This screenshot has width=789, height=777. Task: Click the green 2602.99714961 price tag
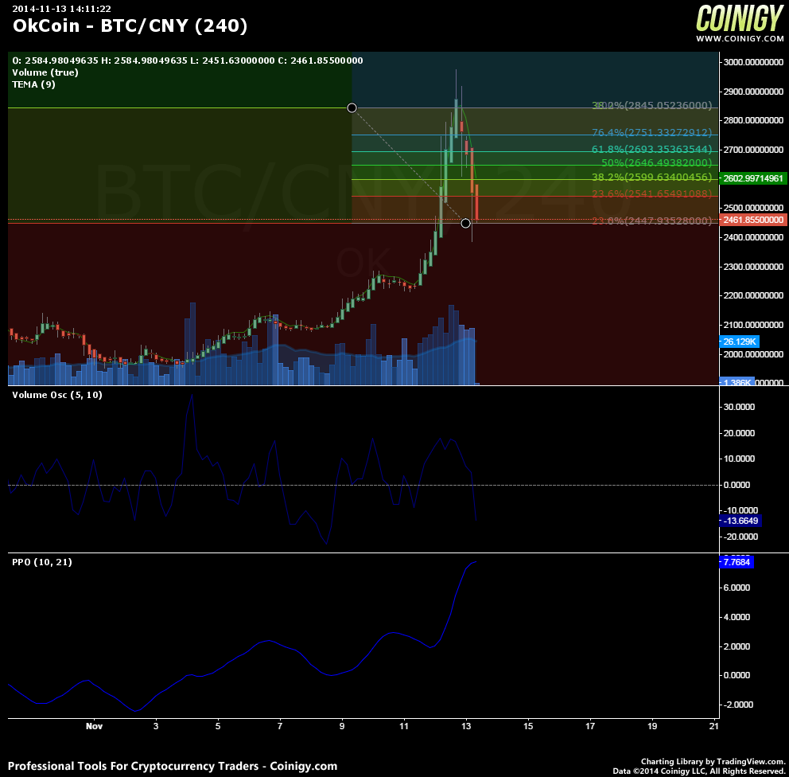pyautogui.click(x=753, y=178)
